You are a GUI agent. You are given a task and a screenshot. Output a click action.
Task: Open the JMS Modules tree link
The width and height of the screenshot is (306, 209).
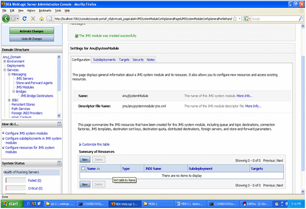(24, 87)
